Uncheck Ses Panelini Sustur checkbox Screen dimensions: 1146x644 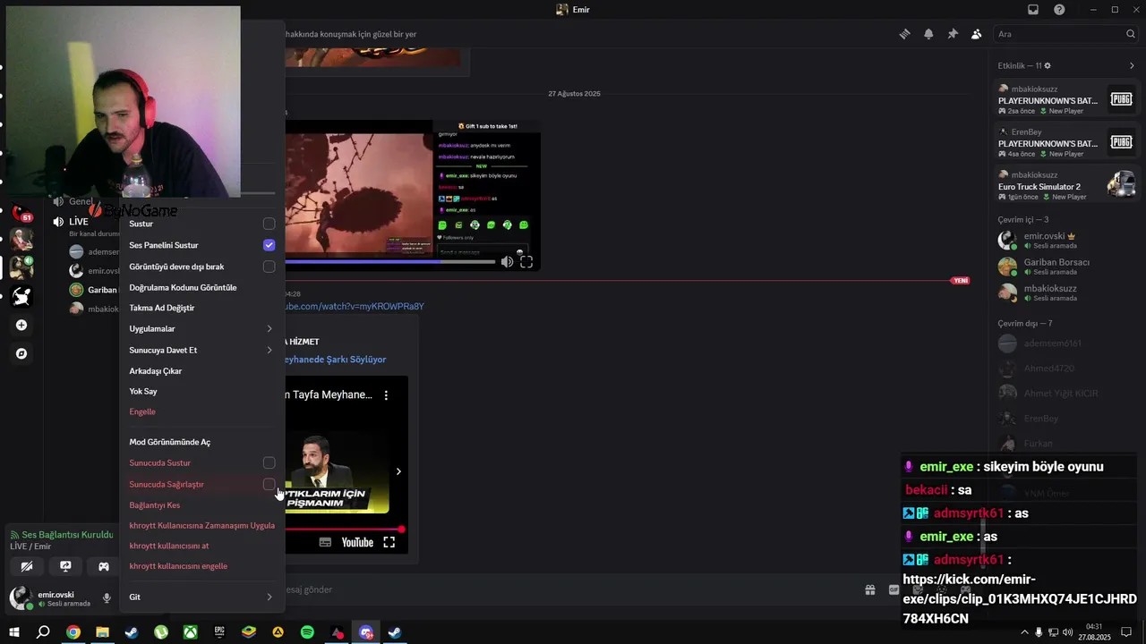(269, 245)
